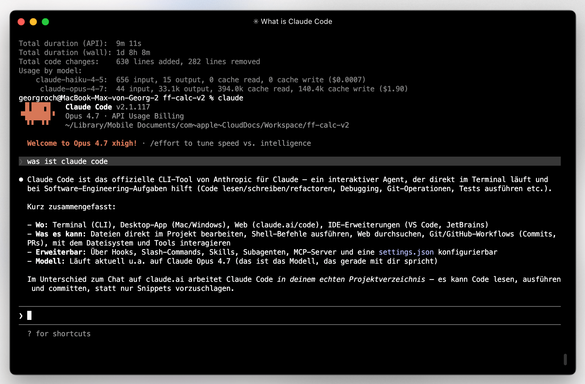Click the faded chevron before 'was ist claude code'
585x384 pixels.
[21, 161]
